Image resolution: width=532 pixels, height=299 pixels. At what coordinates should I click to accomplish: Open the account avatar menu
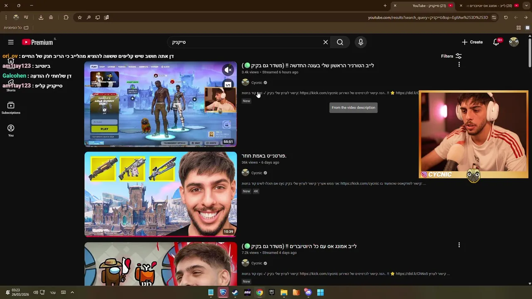click(514, 42)
